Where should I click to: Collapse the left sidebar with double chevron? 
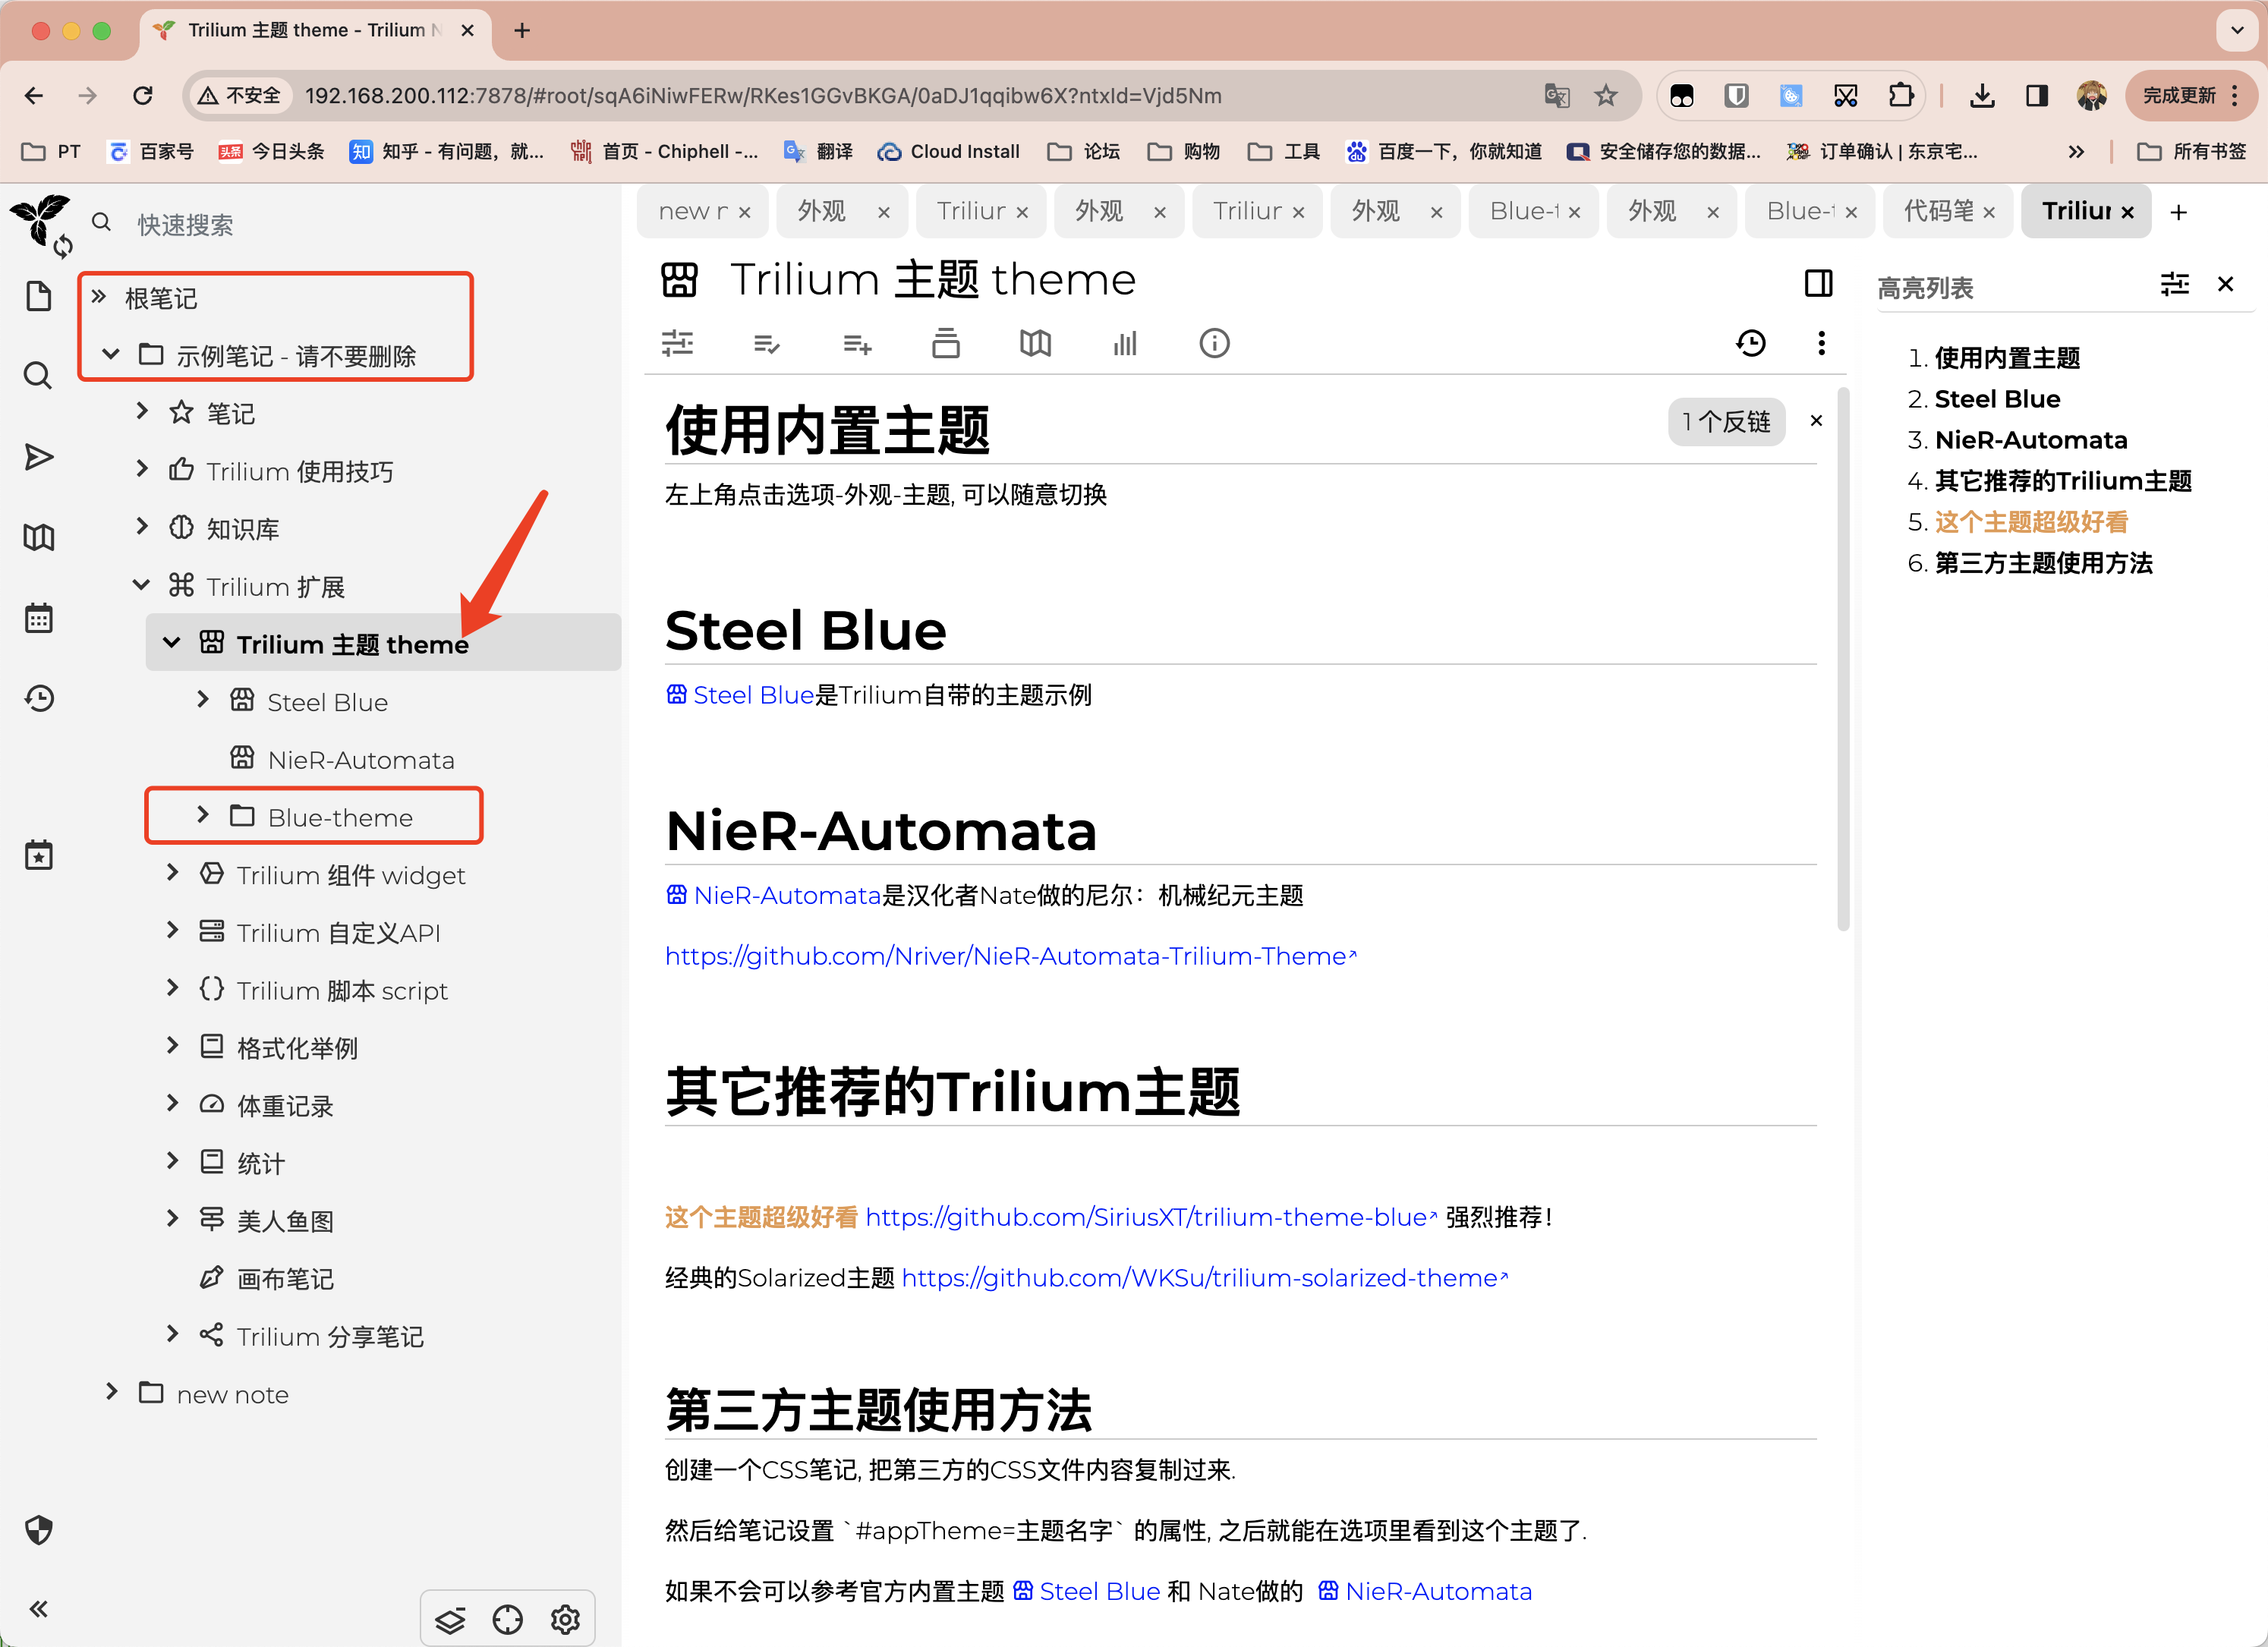(x=38, y=1608)
